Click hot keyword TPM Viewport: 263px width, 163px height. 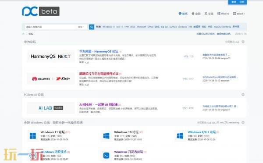point(127,27)
